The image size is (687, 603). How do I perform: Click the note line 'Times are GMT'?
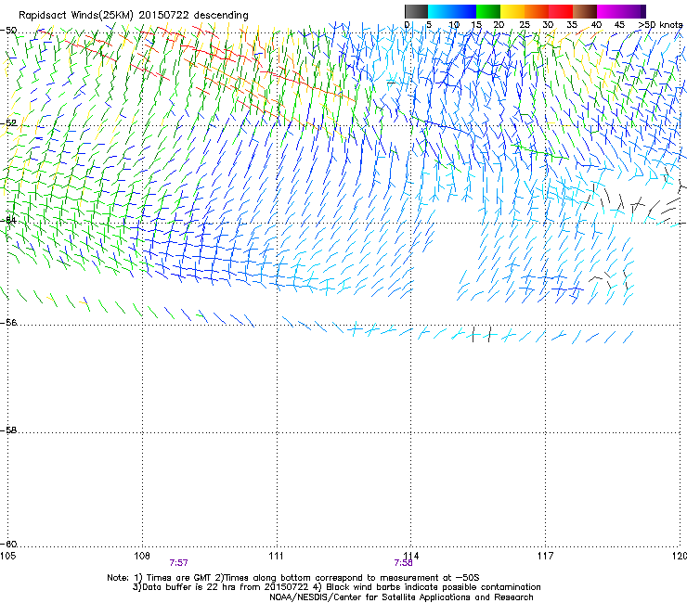[x=179, y=578]
